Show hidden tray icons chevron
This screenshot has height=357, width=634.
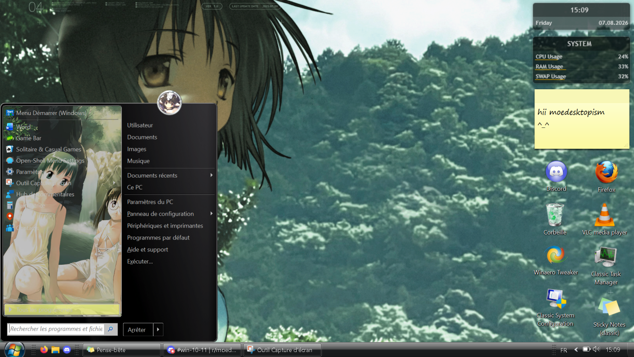click(x=576, y=350)
